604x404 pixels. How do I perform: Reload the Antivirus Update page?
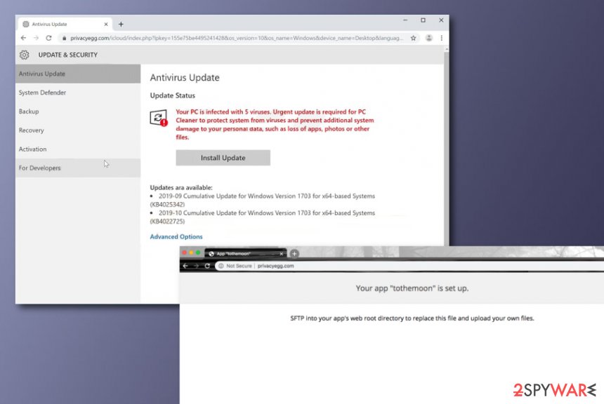[48, 38]
